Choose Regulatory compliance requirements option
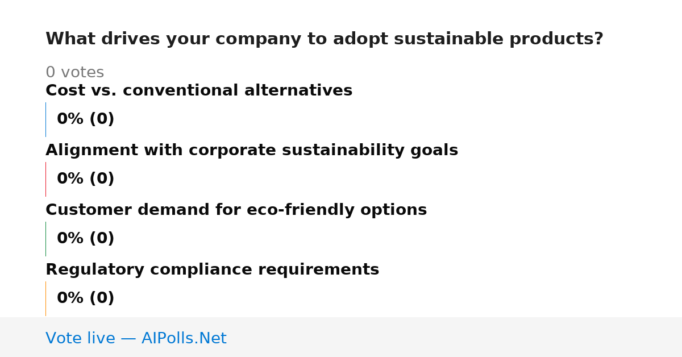This screenshot has height=357, width=682. 212,270
